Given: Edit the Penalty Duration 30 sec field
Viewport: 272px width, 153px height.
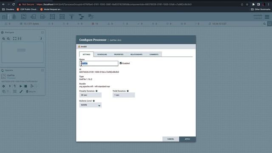Looking at the screenshot, I should (x=91, y=95).
